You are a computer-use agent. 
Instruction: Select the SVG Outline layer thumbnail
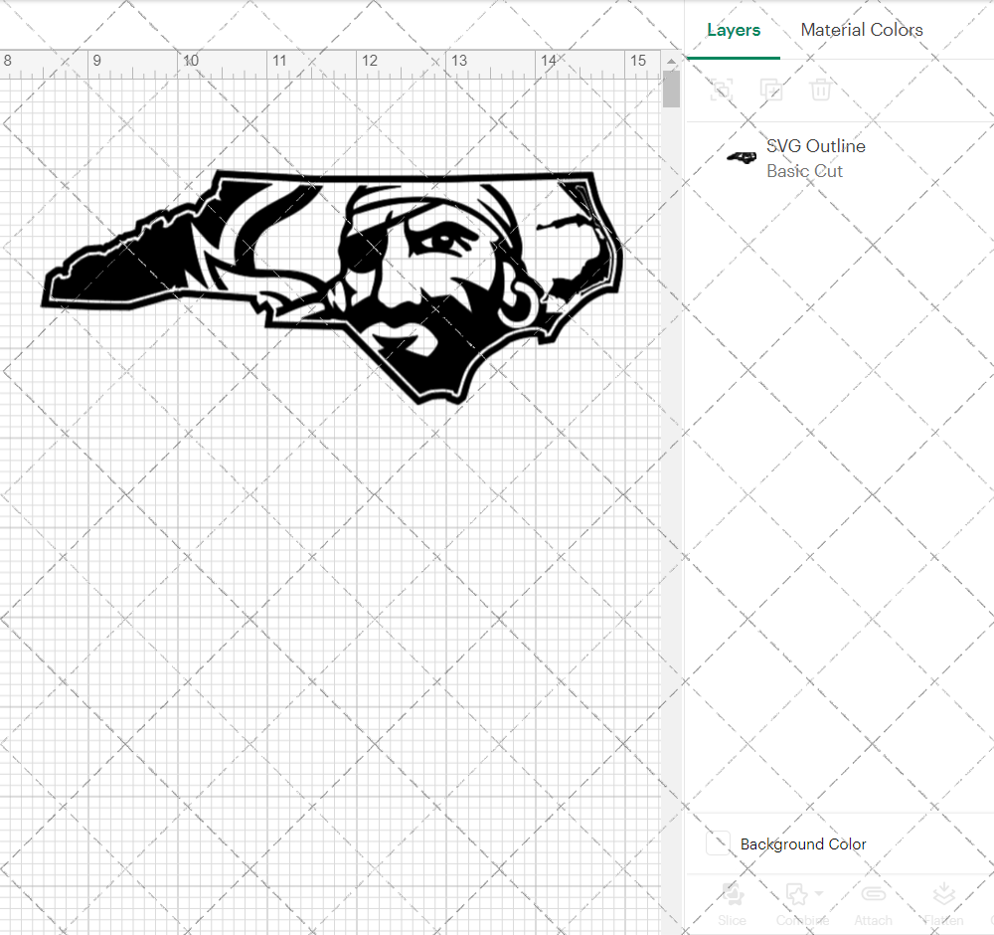point(742,157)
